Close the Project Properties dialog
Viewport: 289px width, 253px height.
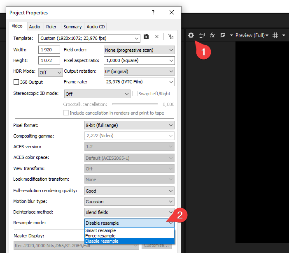point(172,12)
